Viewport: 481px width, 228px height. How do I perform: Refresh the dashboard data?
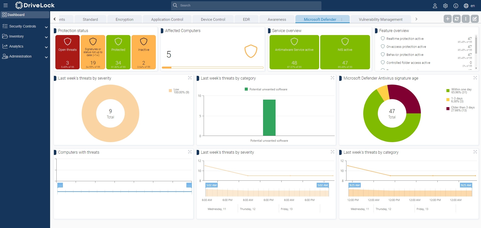click(457, 19)
